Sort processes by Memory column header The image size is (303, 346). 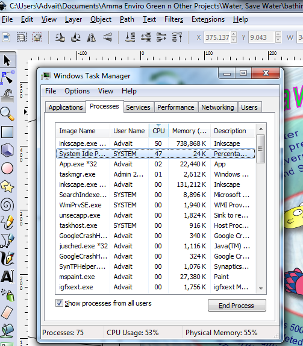[x=189, y=131]
